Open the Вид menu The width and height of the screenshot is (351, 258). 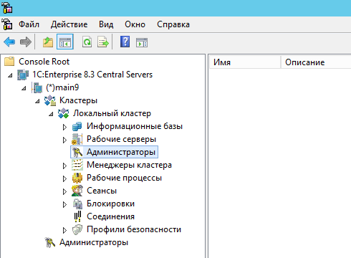click(x=106, y=24)
